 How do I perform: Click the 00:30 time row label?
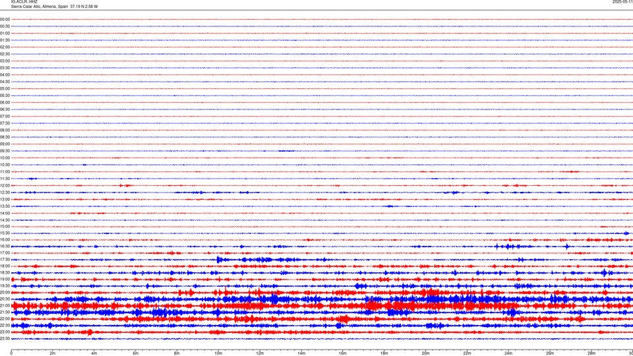pyautogui.click(x=5, y=26)
